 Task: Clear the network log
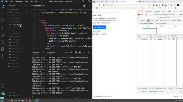pyautogui.click(x=142, y=14)
